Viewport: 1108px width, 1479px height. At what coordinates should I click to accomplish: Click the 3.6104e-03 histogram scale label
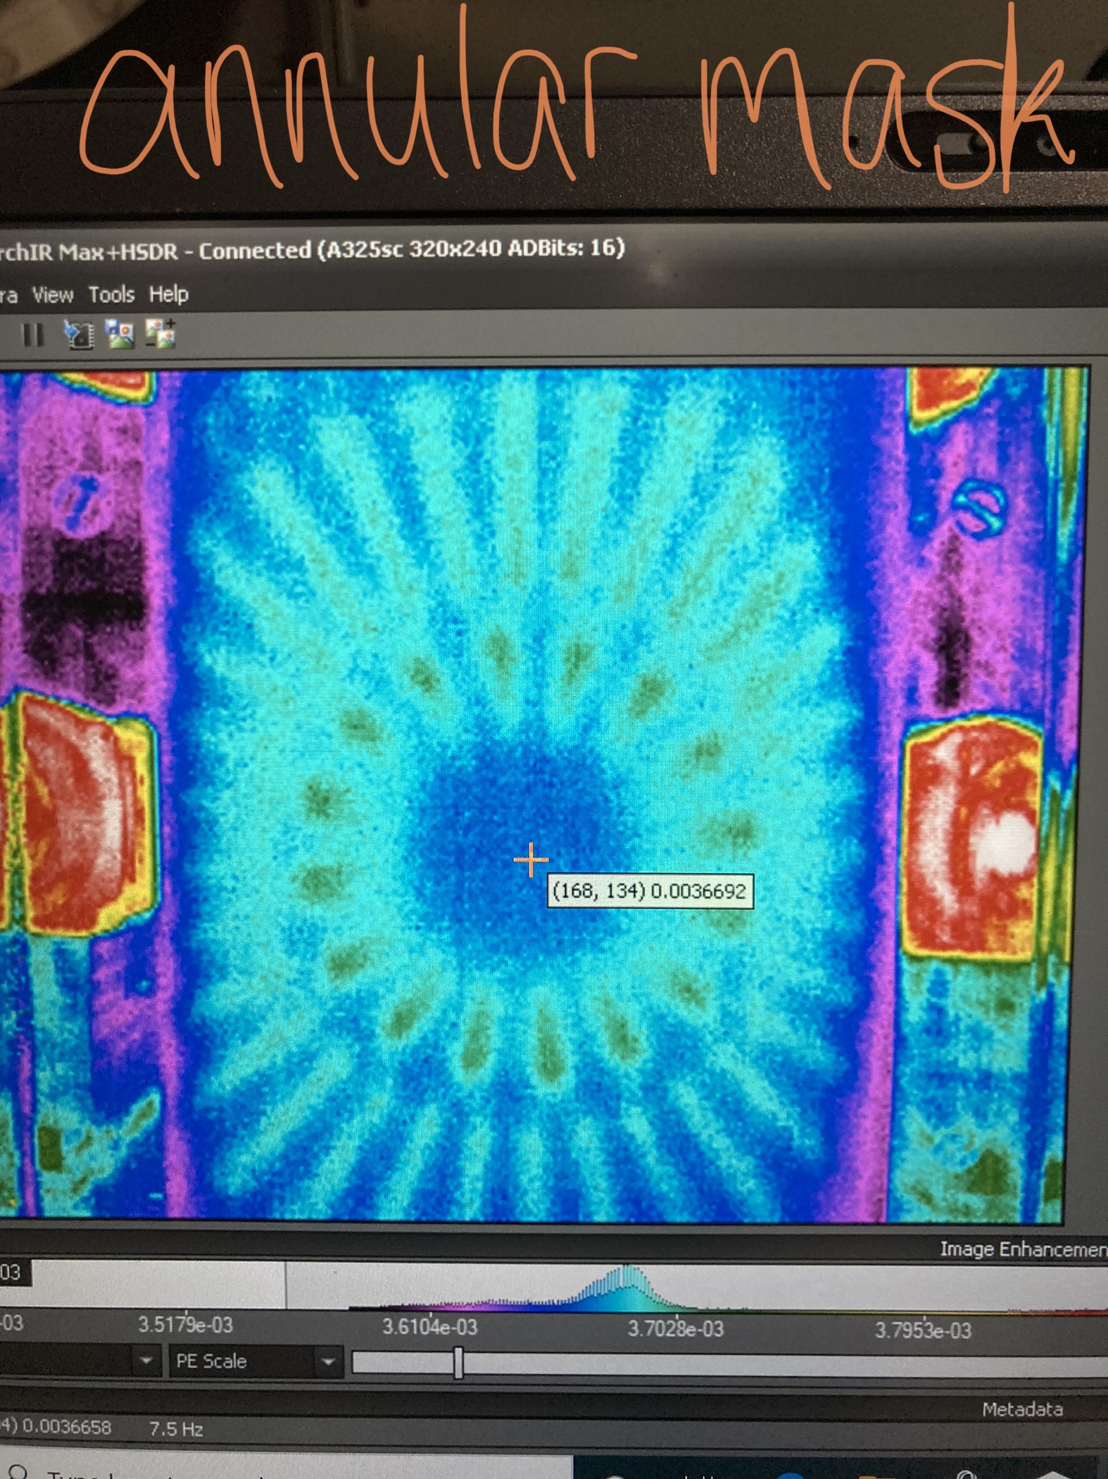[429, 1327]
